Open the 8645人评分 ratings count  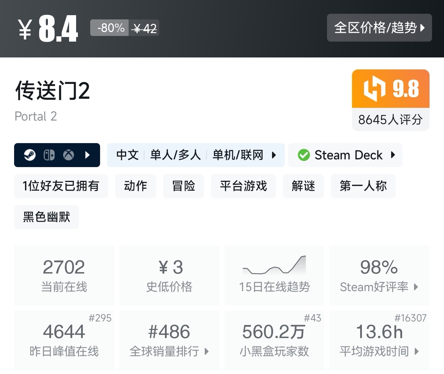point(390,119)
